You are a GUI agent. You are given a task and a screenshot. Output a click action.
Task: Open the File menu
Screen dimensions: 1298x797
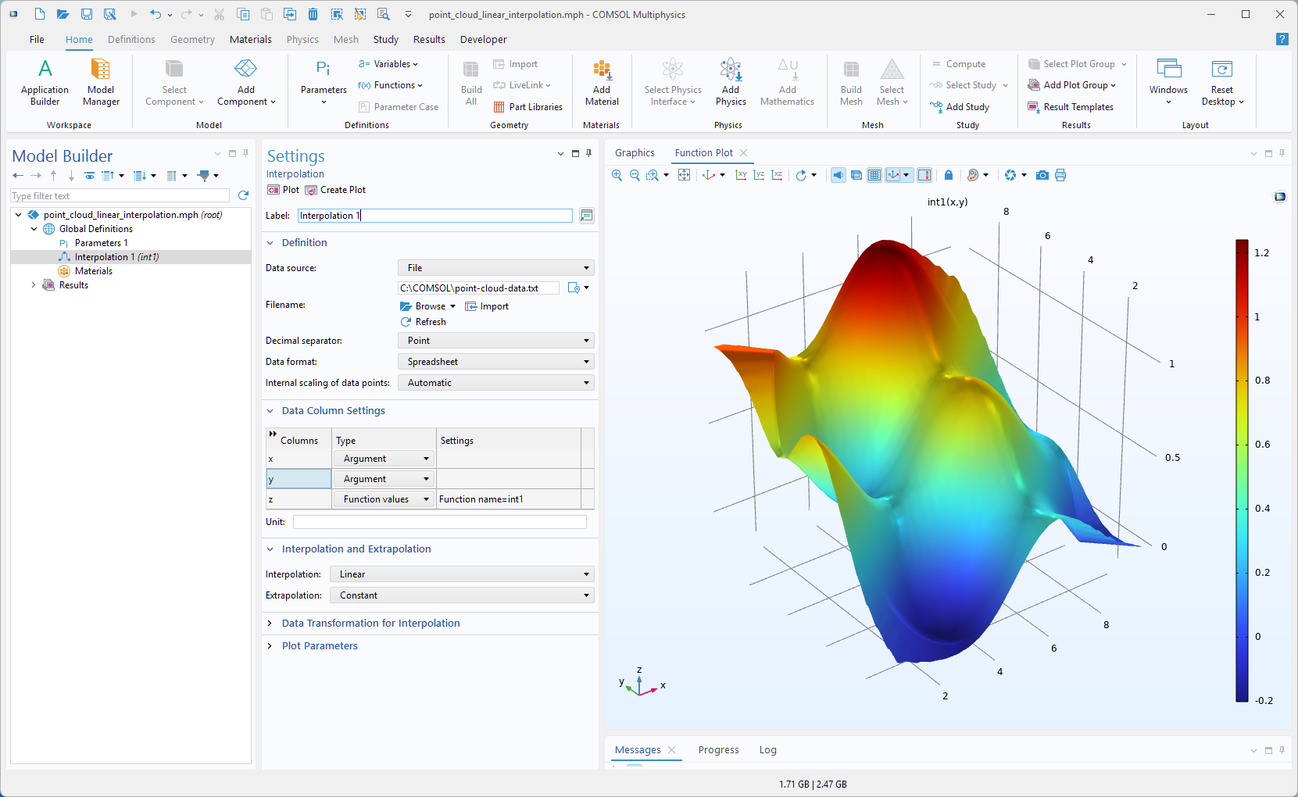tap(37, 39)
